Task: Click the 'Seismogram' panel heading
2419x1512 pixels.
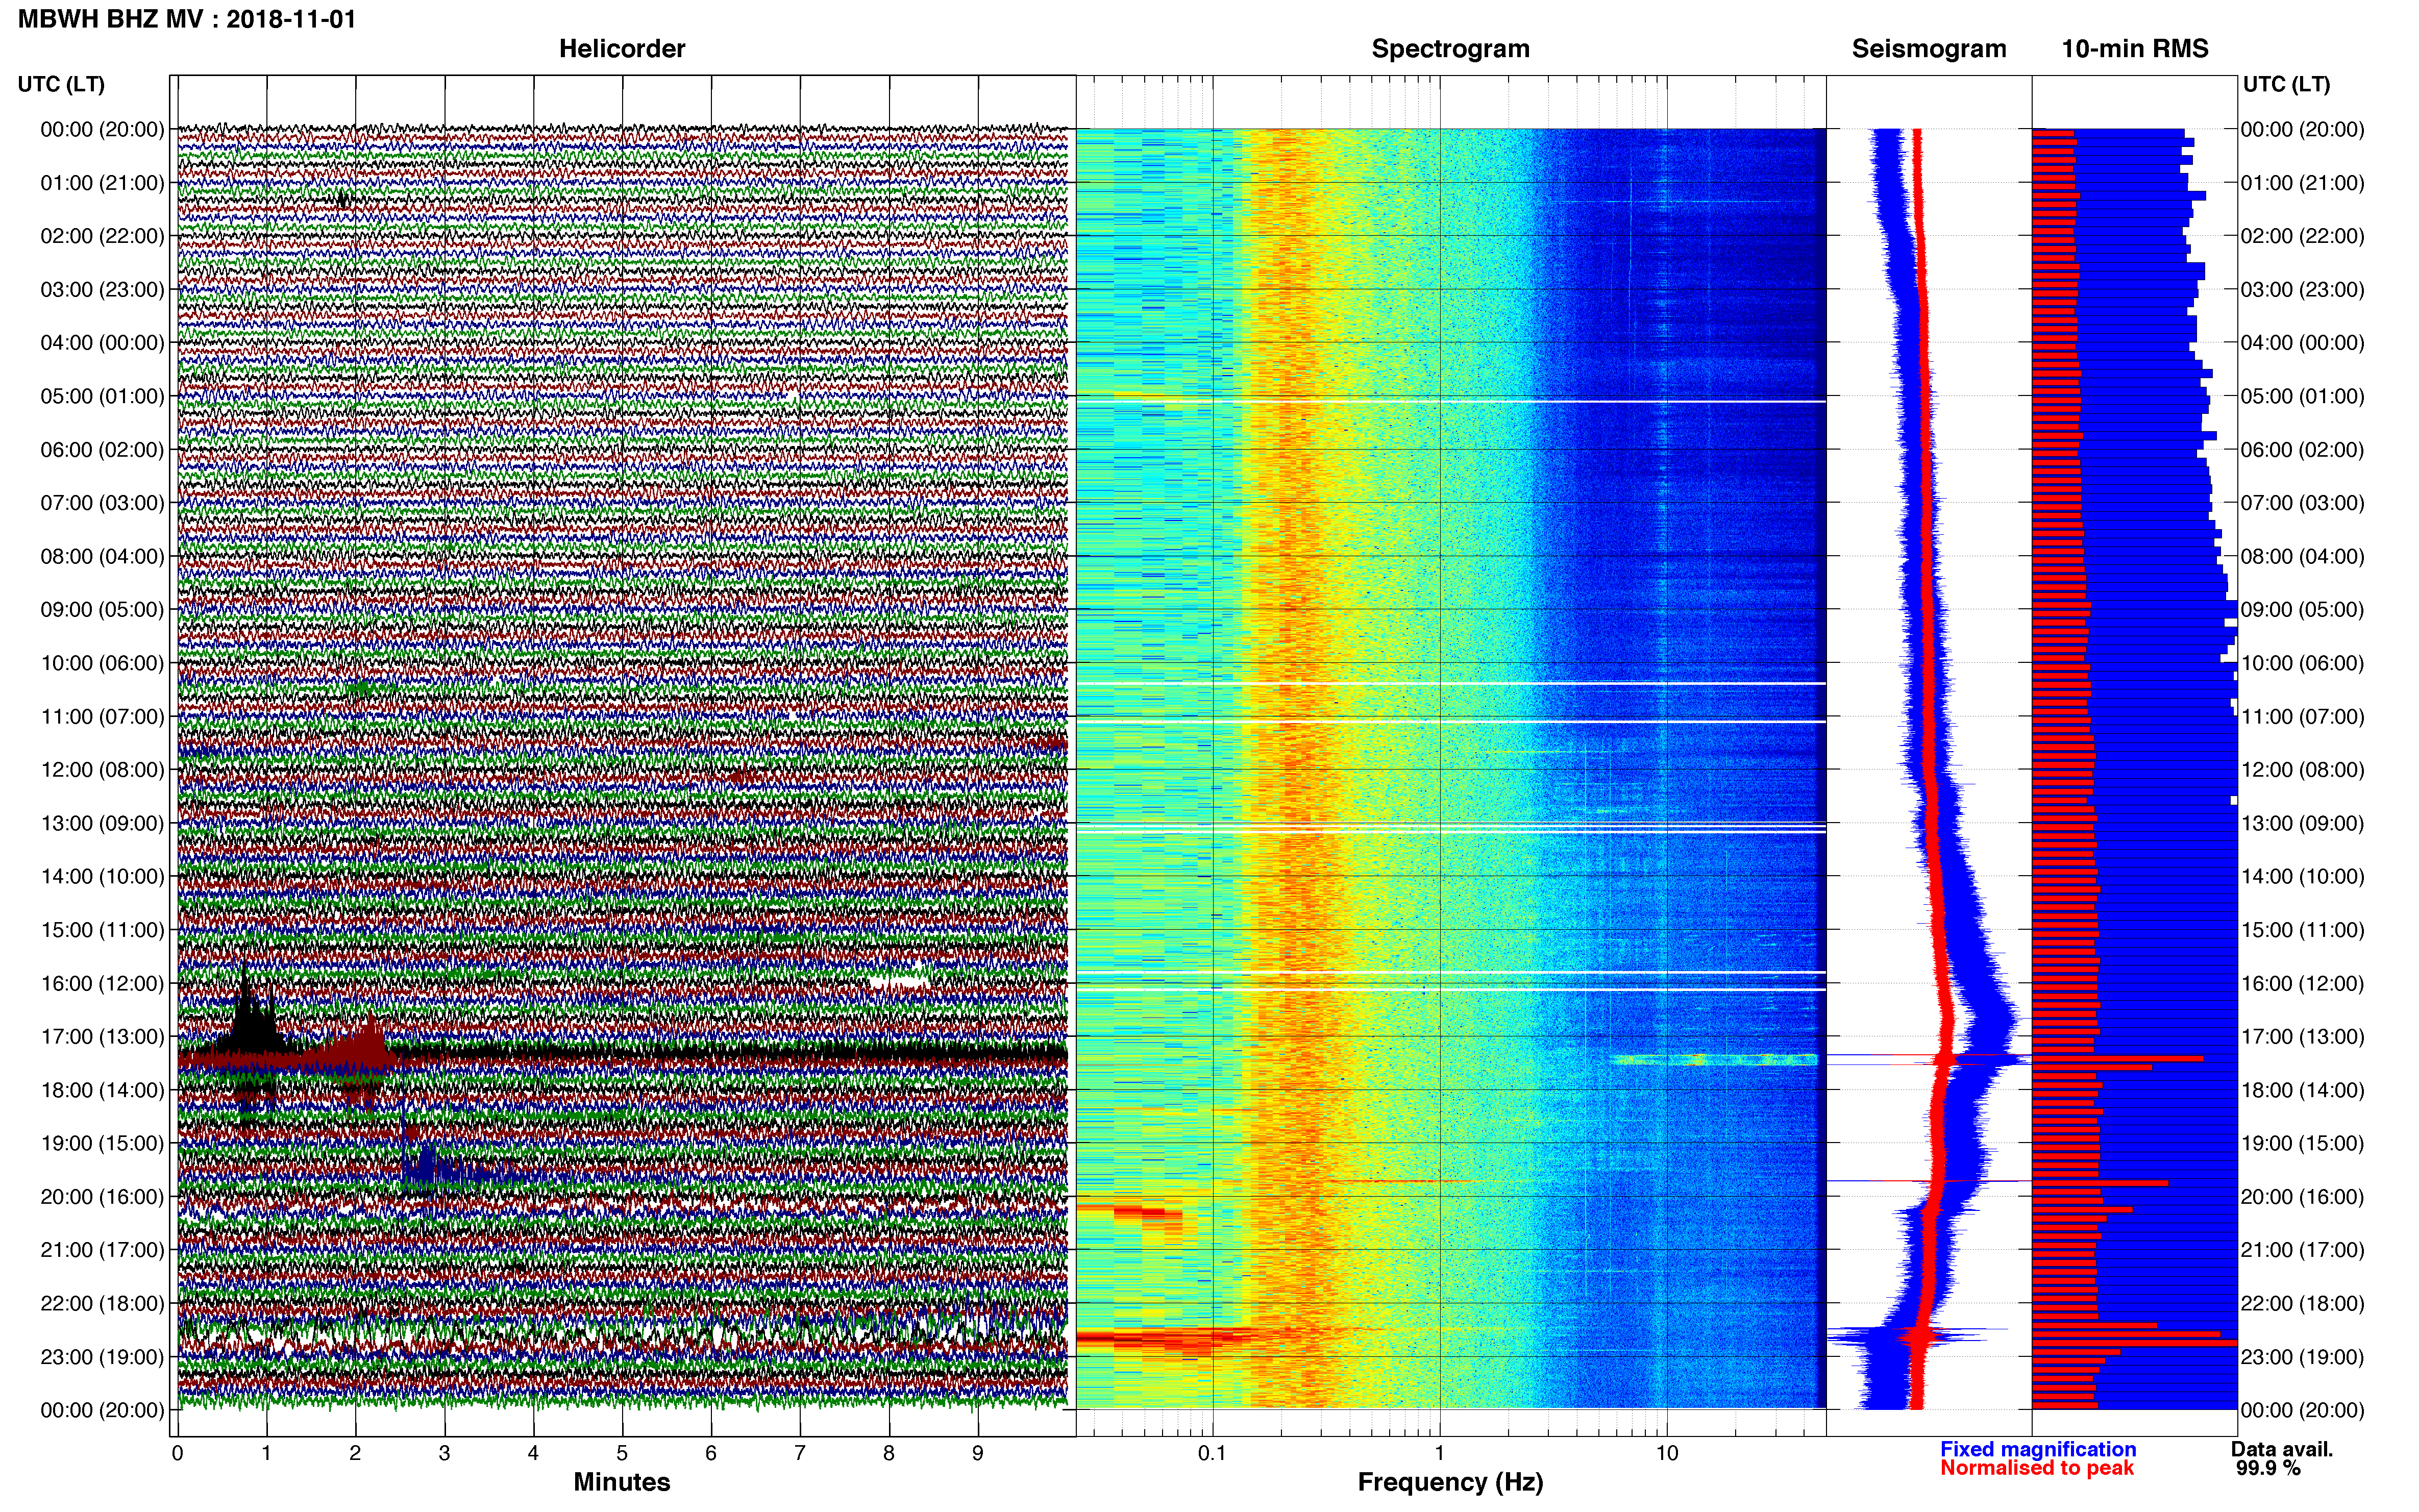Action: [1929, 49]
